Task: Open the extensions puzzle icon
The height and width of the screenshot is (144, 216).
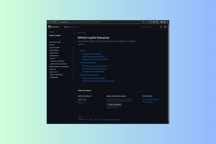Action: (x=157, y=22)
